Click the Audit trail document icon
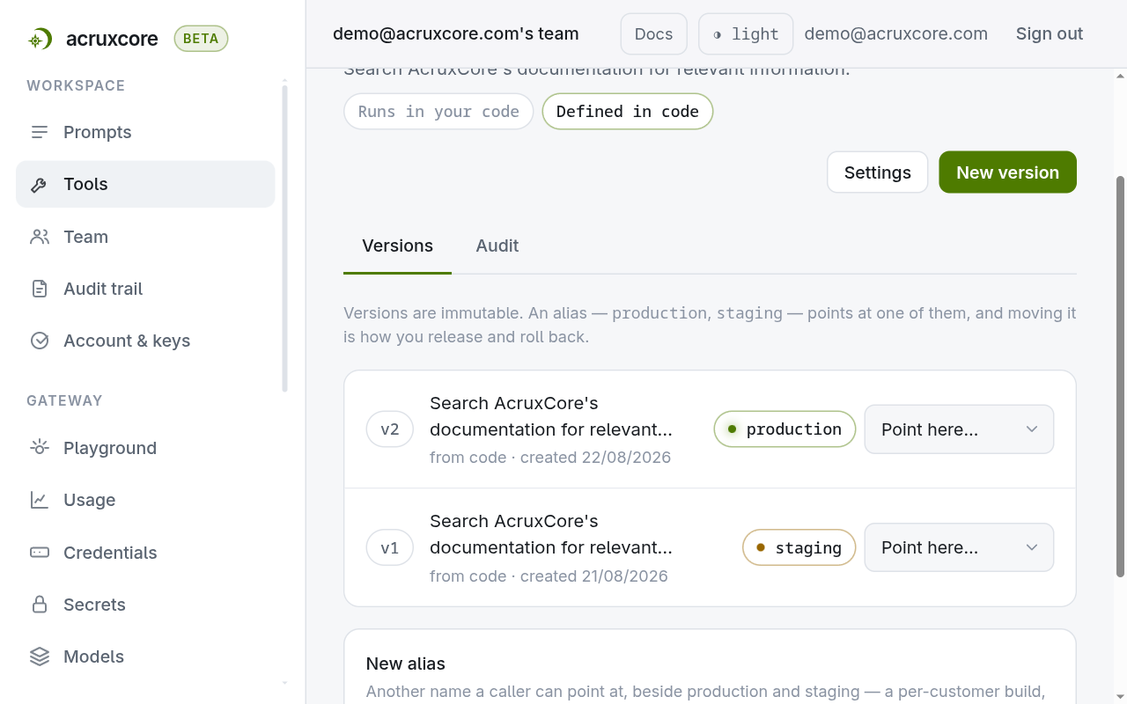The width and height of the screenshot is (1127, 704). [x=40, y=289]
